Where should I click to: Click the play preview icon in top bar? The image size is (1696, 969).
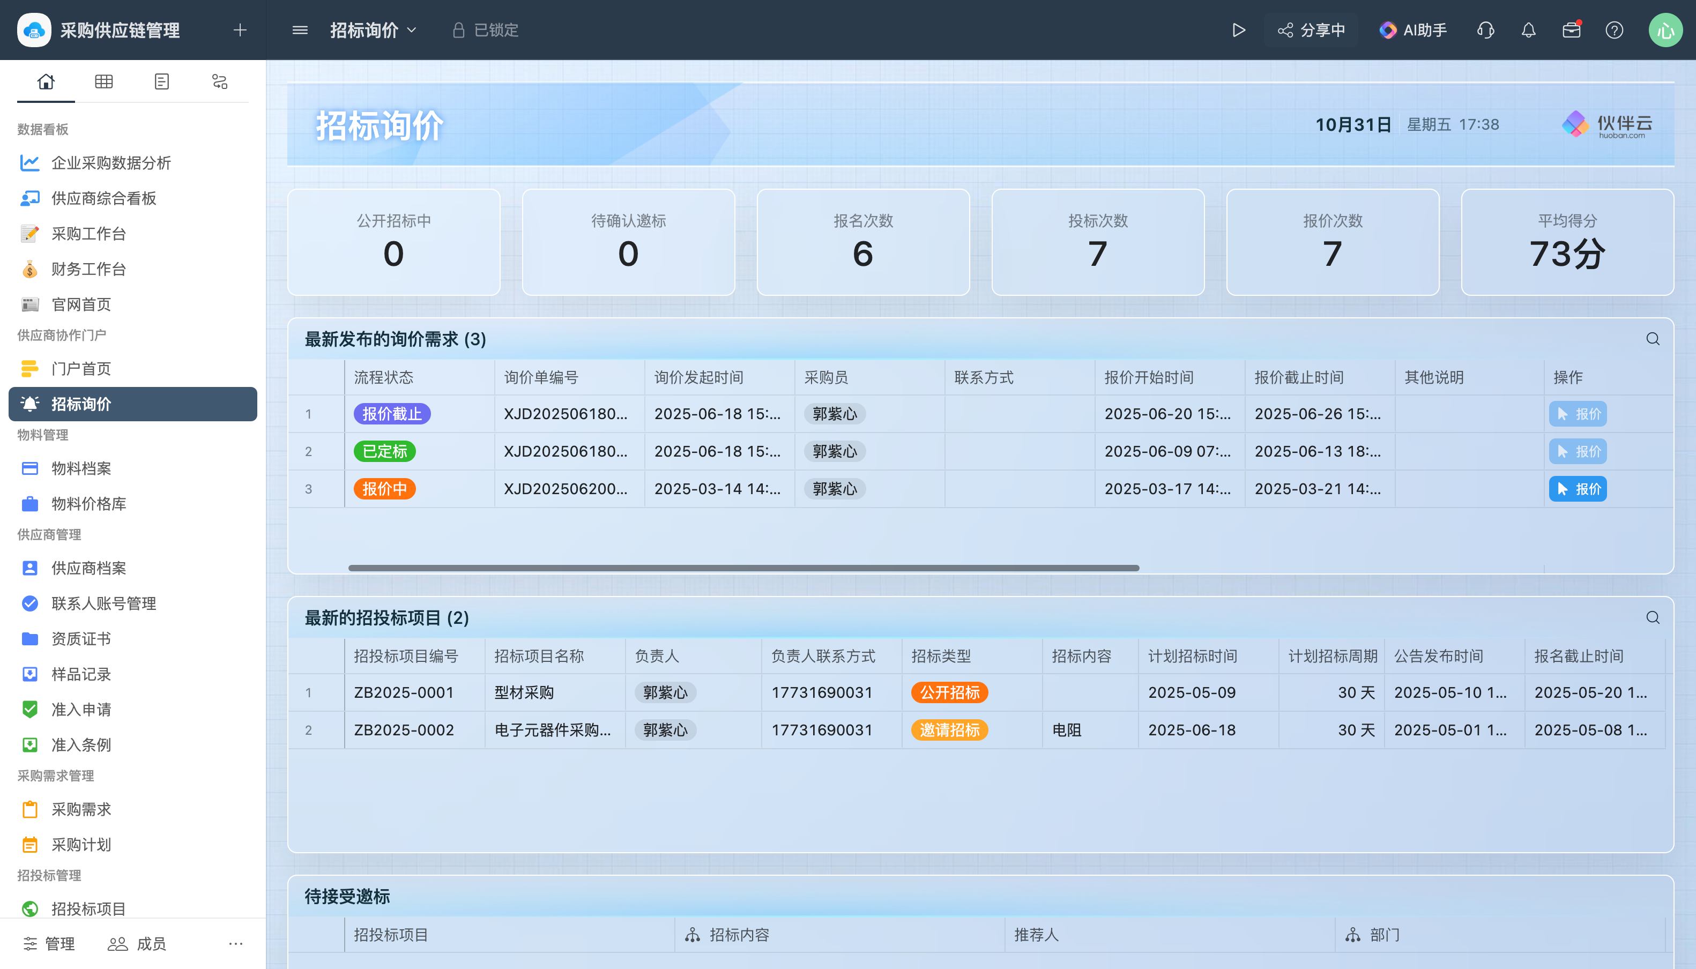coord(1238,30)
